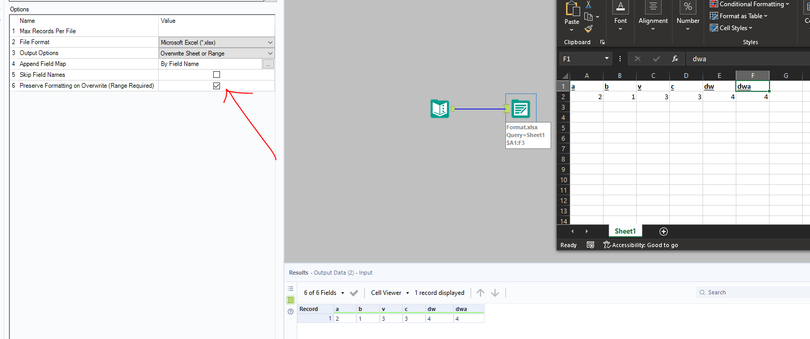
Task: Open the File Format dropdown
Action: click(216, 42)
